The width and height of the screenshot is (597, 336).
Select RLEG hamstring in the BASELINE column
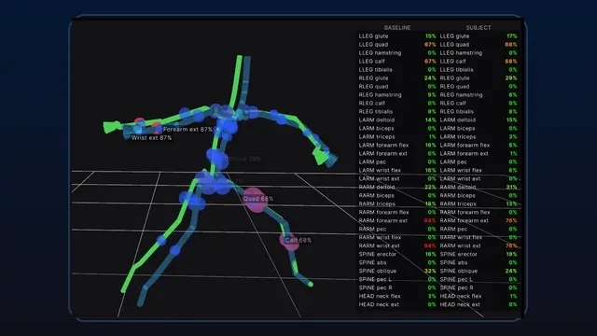(x=397, y=95)
